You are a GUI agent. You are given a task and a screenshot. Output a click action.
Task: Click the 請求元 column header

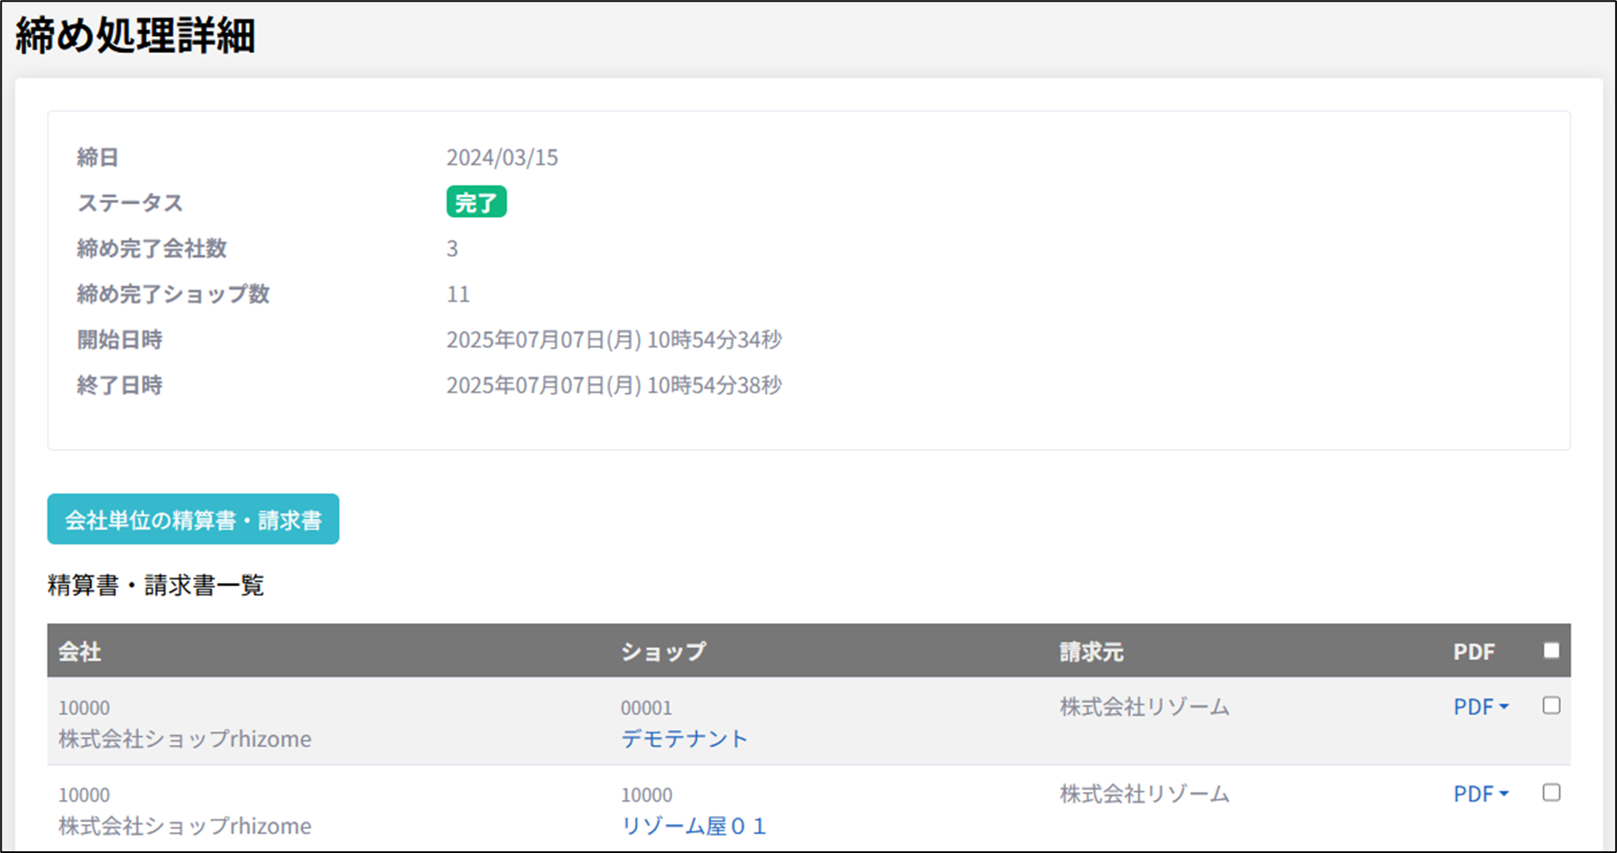(x=1091, y=652)
